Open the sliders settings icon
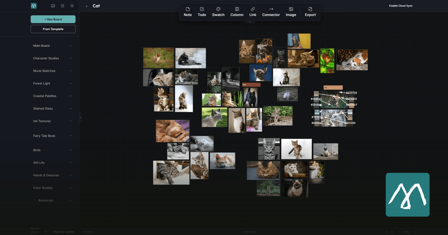The height and width of the screenshot is (235, 448). point(62,6)
